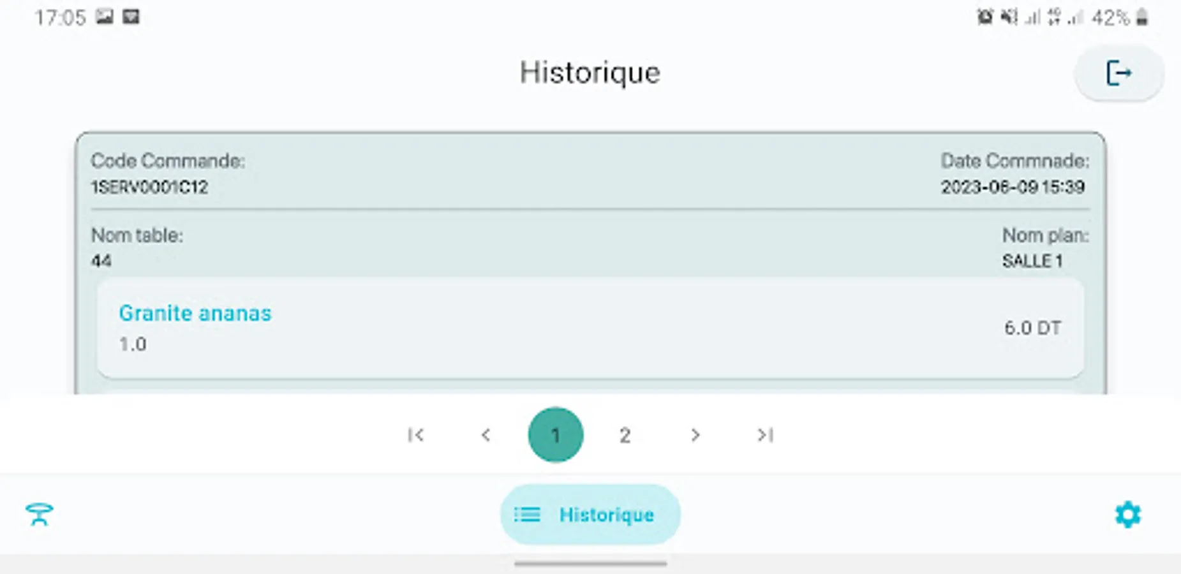The width and height of the screenshot is (1181, 574).
Task: Tap the 6.0 DT price
Action: (1032, 328)
